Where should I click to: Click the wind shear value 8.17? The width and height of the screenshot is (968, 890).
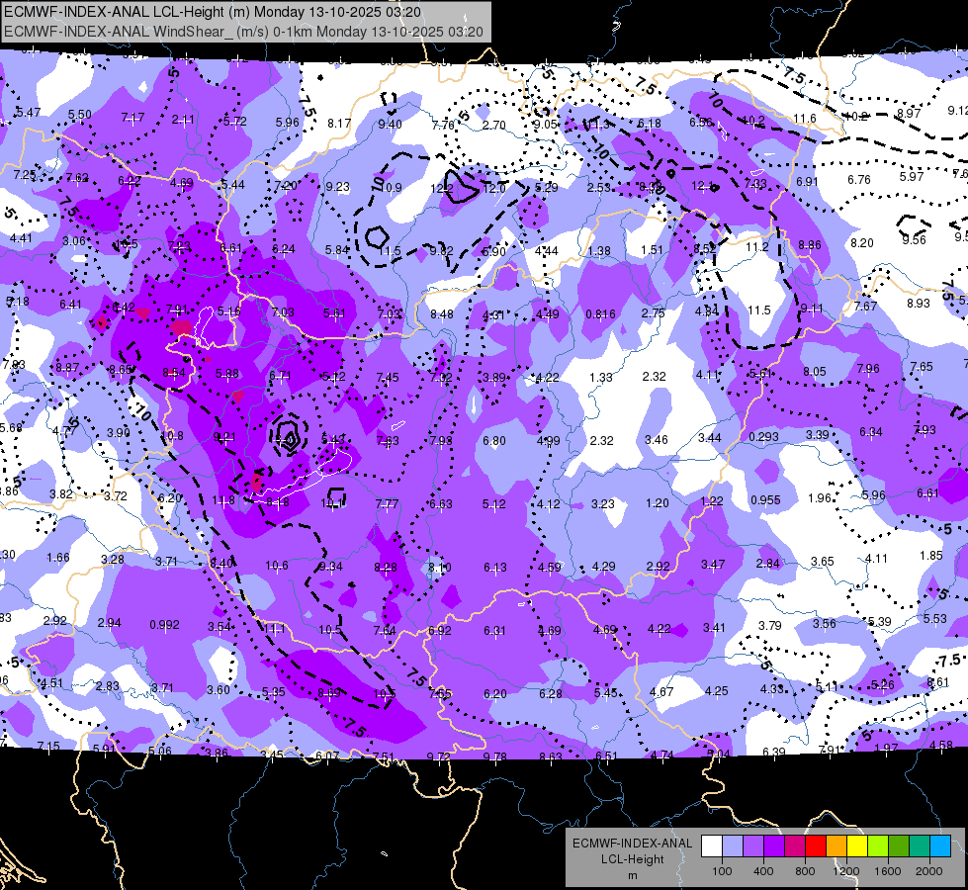tap(339, 123)
